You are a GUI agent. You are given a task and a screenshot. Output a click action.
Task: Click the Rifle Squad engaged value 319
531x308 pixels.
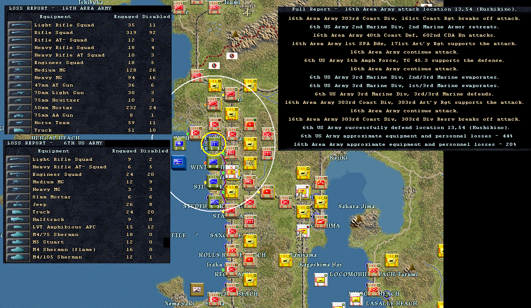[131, 33]
